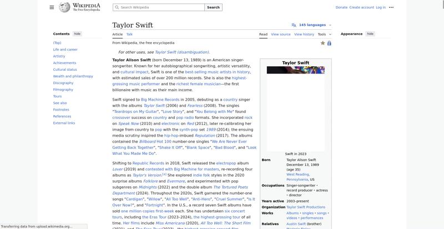
Task: Switch to the Article tab
Action: 118,34
